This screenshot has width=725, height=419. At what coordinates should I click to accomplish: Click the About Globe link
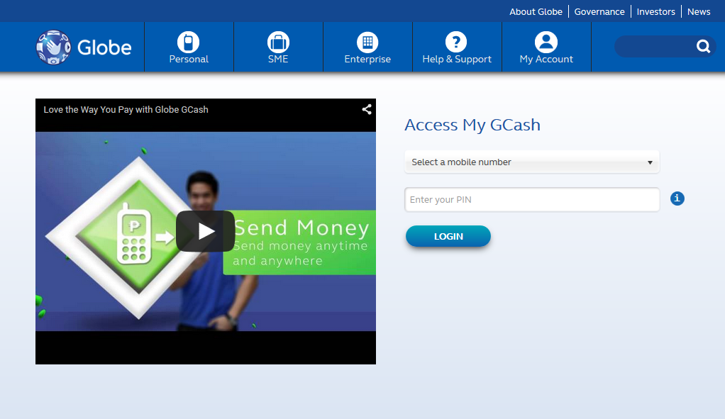coord(536,11)
